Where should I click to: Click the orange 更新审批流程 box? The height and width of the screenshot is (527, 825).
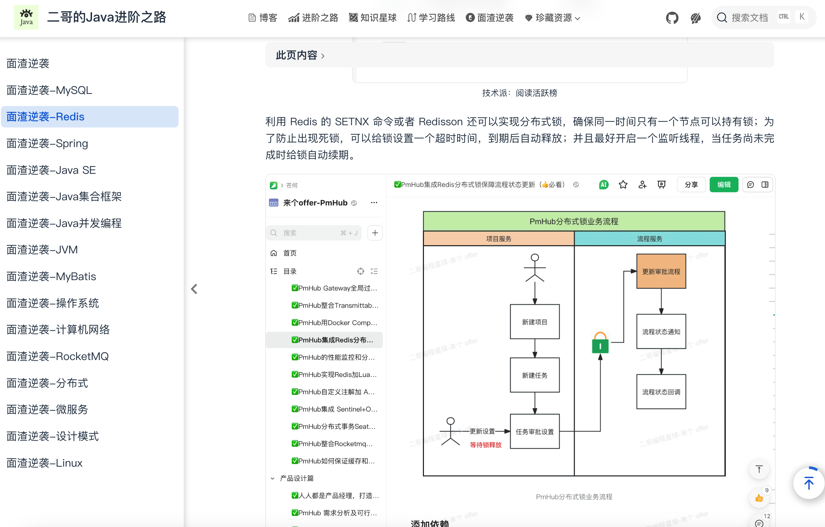pos(661,271)
